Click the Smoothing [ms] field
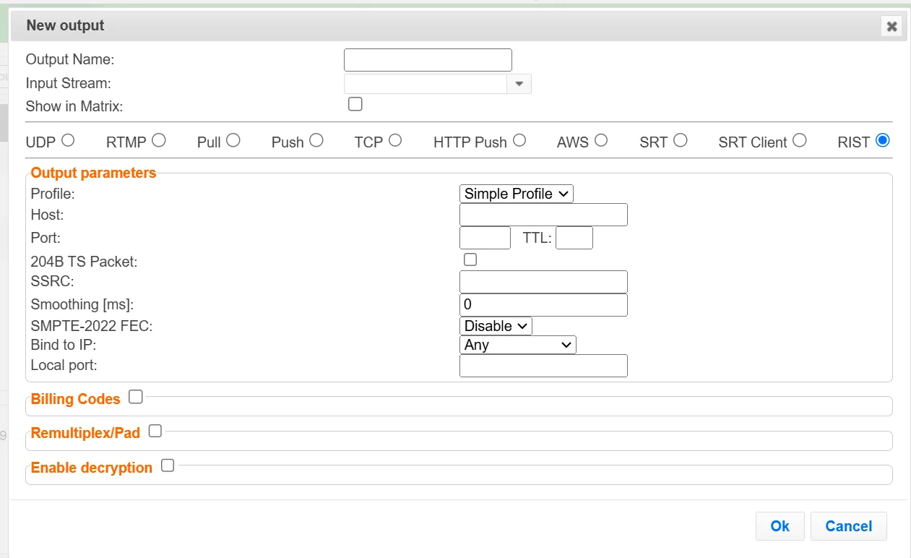The height and width of the screenshot is (558, 911). [543, 305]
